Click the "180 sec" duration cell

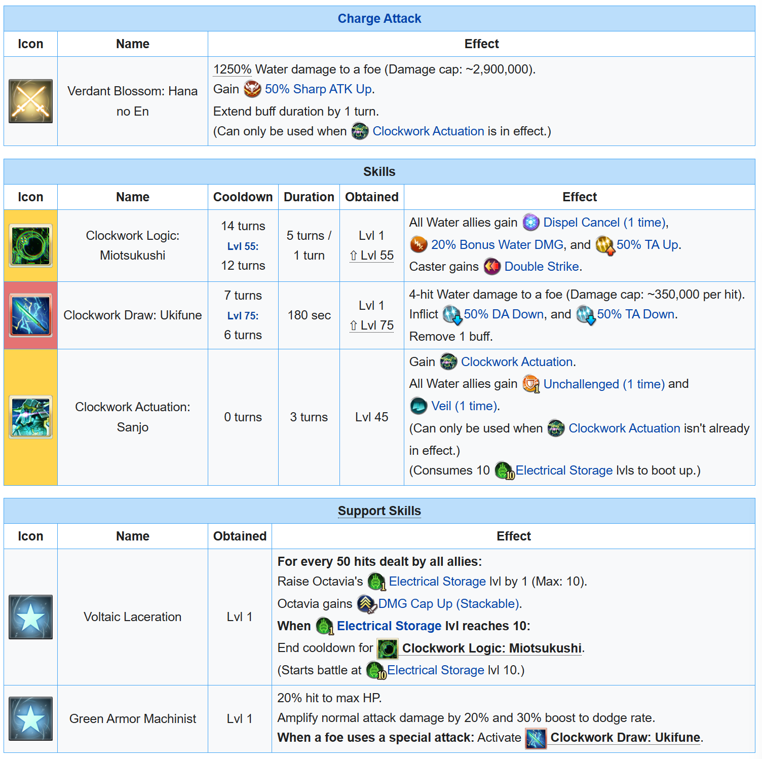pyautogui.click(x=309, y=315)
